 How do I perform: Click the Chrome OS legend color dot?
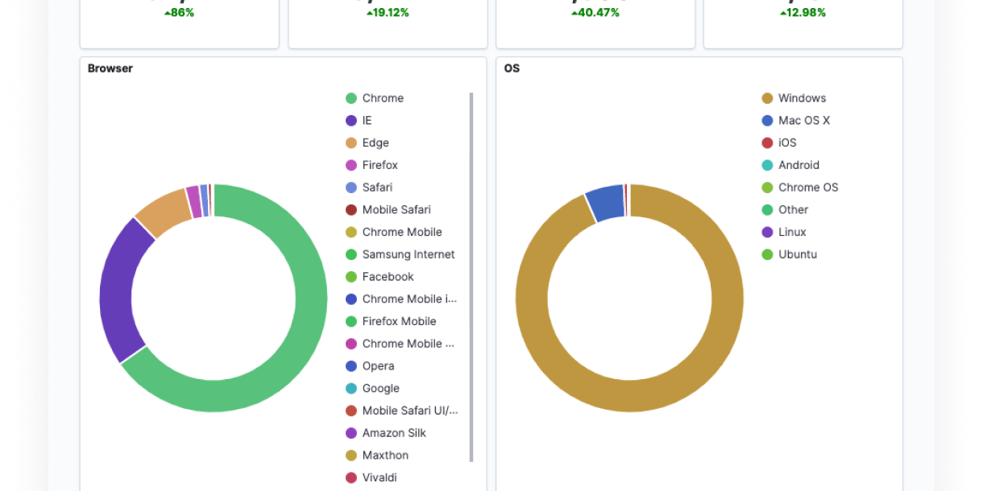(767, 188)
